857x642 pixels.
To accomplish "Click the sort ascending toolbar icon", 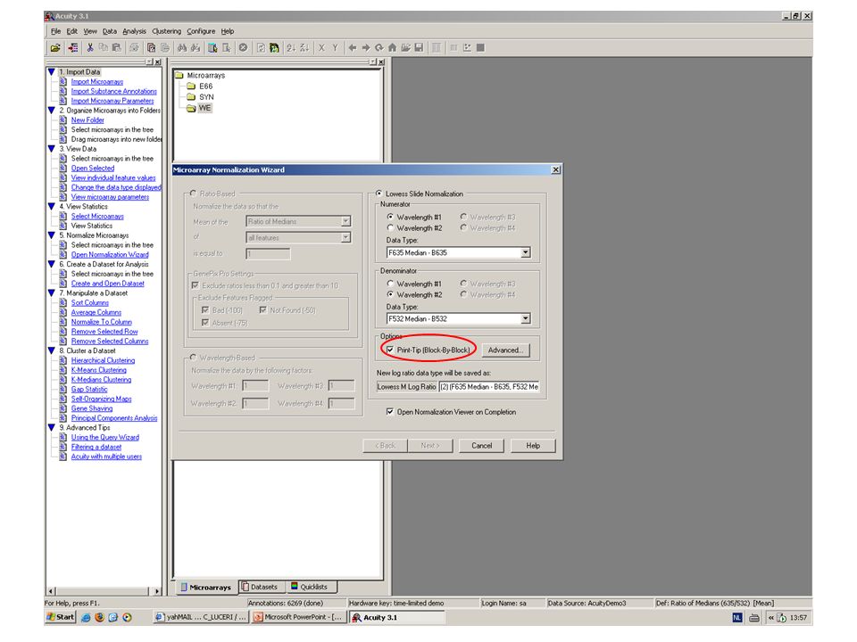I will click(291, 48).
